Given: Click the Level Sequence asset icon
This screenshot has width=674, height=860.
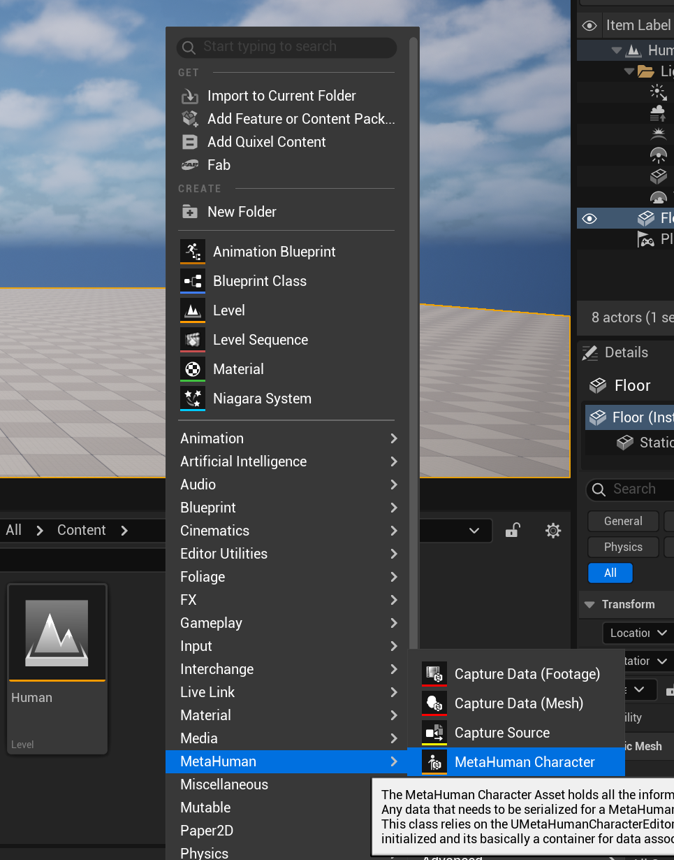Looking at the screenshot, I should click(x=193, y=340).
